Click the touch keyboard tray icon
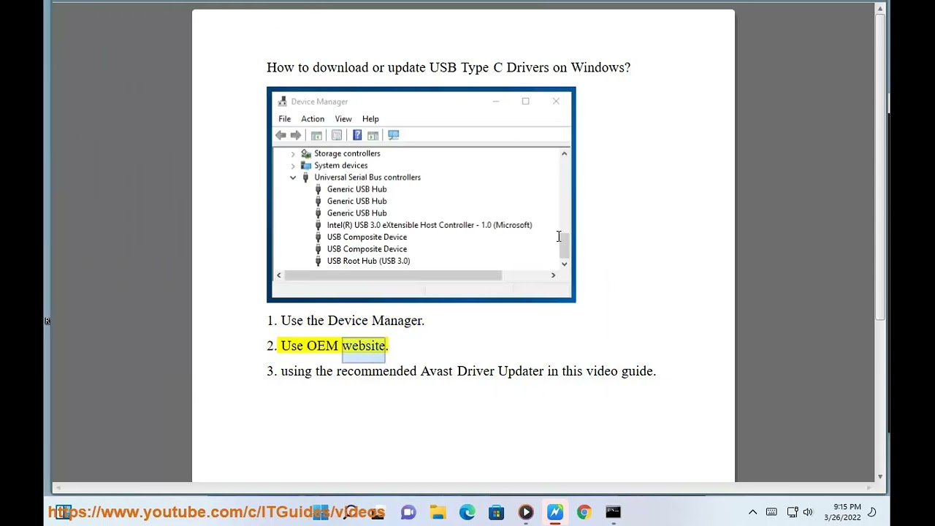Image resolution: width=935 pixels, height=526 pixels. 771,512
